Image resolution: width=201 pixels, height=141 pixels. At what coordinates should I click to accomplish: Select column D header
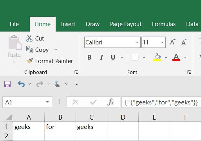point(123,117)
